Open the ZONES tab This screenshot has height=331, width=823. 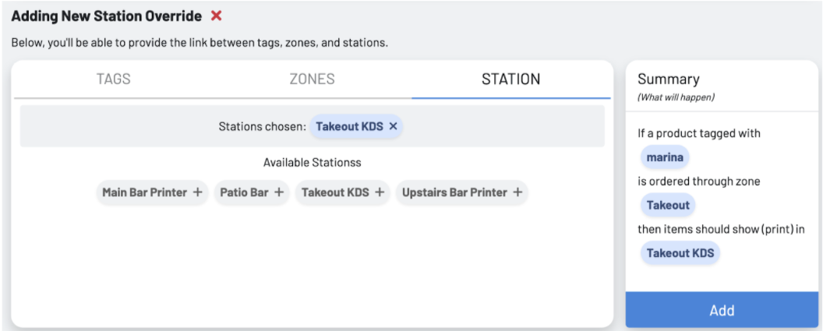click(313, 79)
